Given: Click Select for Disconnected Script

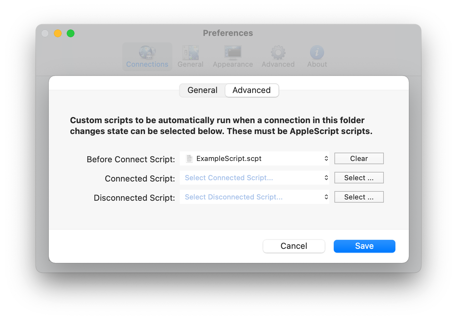Looking at the screenshot, I should pos(359,197).
